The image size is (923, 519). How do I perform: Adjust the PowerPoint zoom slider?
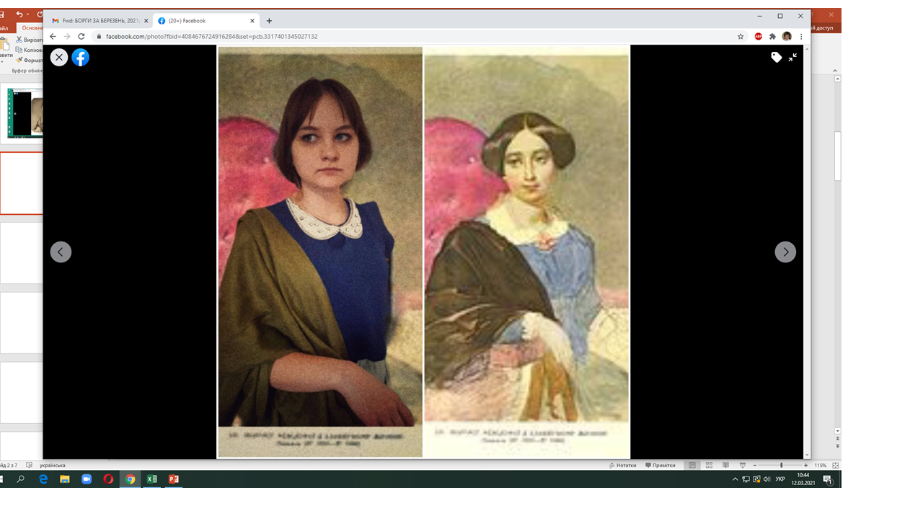point(781,466)
